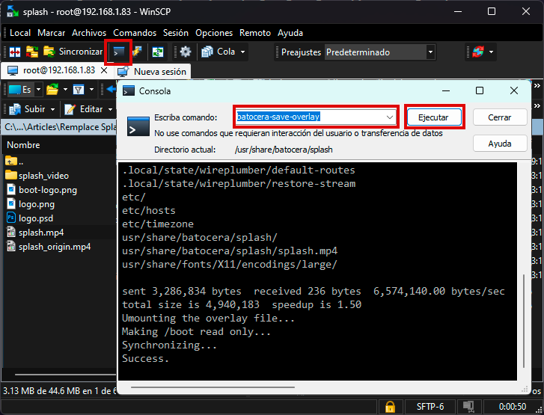Click the Sincronizar toolbar button
Image resolution: width=544 pixels, height=415 pixels.
point(73,52)
